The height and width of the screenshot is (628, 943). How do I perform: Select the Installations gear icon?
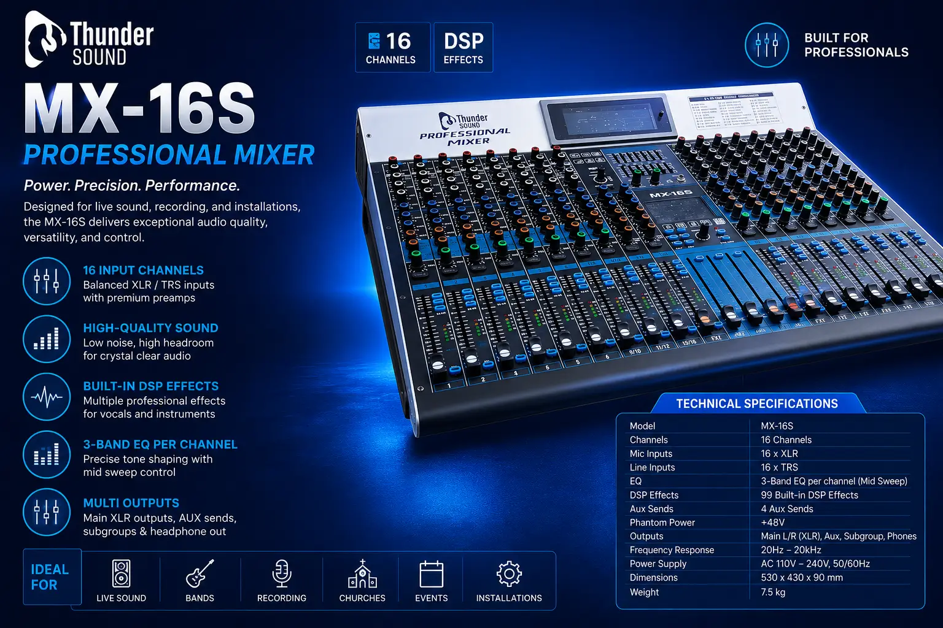click(x=509, y=574)
